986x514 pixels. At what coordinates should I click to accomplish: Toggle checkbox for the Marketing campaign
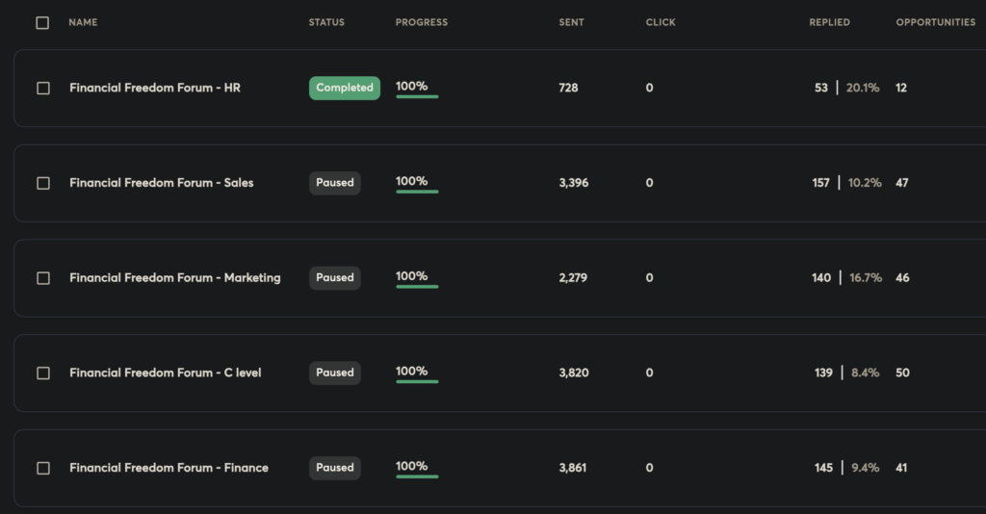(43, 278)
